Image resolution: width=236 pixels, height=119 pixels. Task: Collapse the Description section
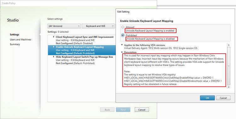122,52
